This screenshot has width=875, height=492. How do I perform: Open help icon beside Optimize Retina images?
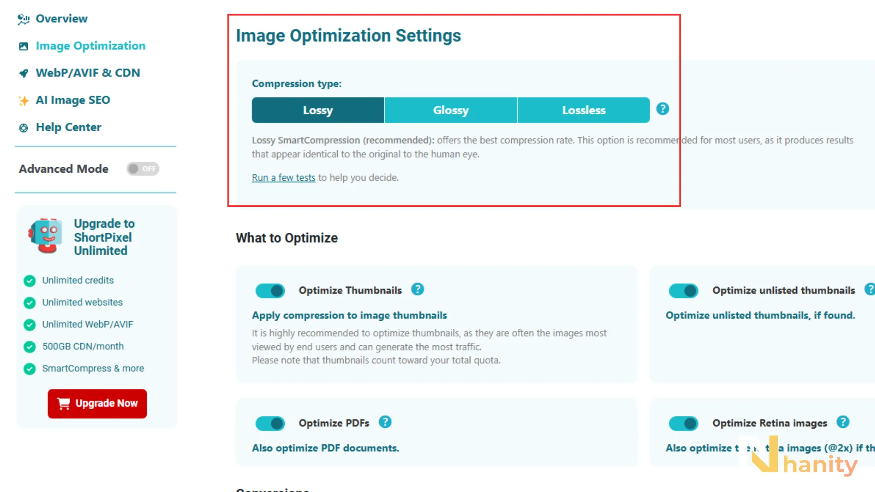point(843,422)
